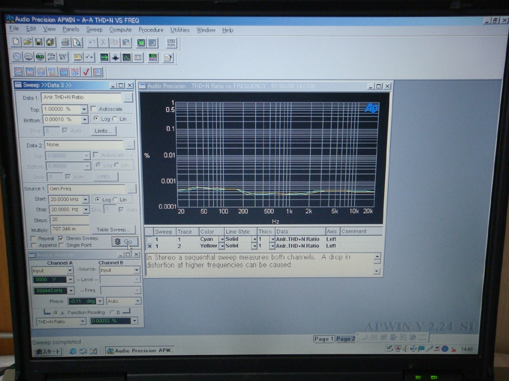Switch to the Page 1 tab
The height and width of the screenshot is (381, 509).
(x=324, y=339)
